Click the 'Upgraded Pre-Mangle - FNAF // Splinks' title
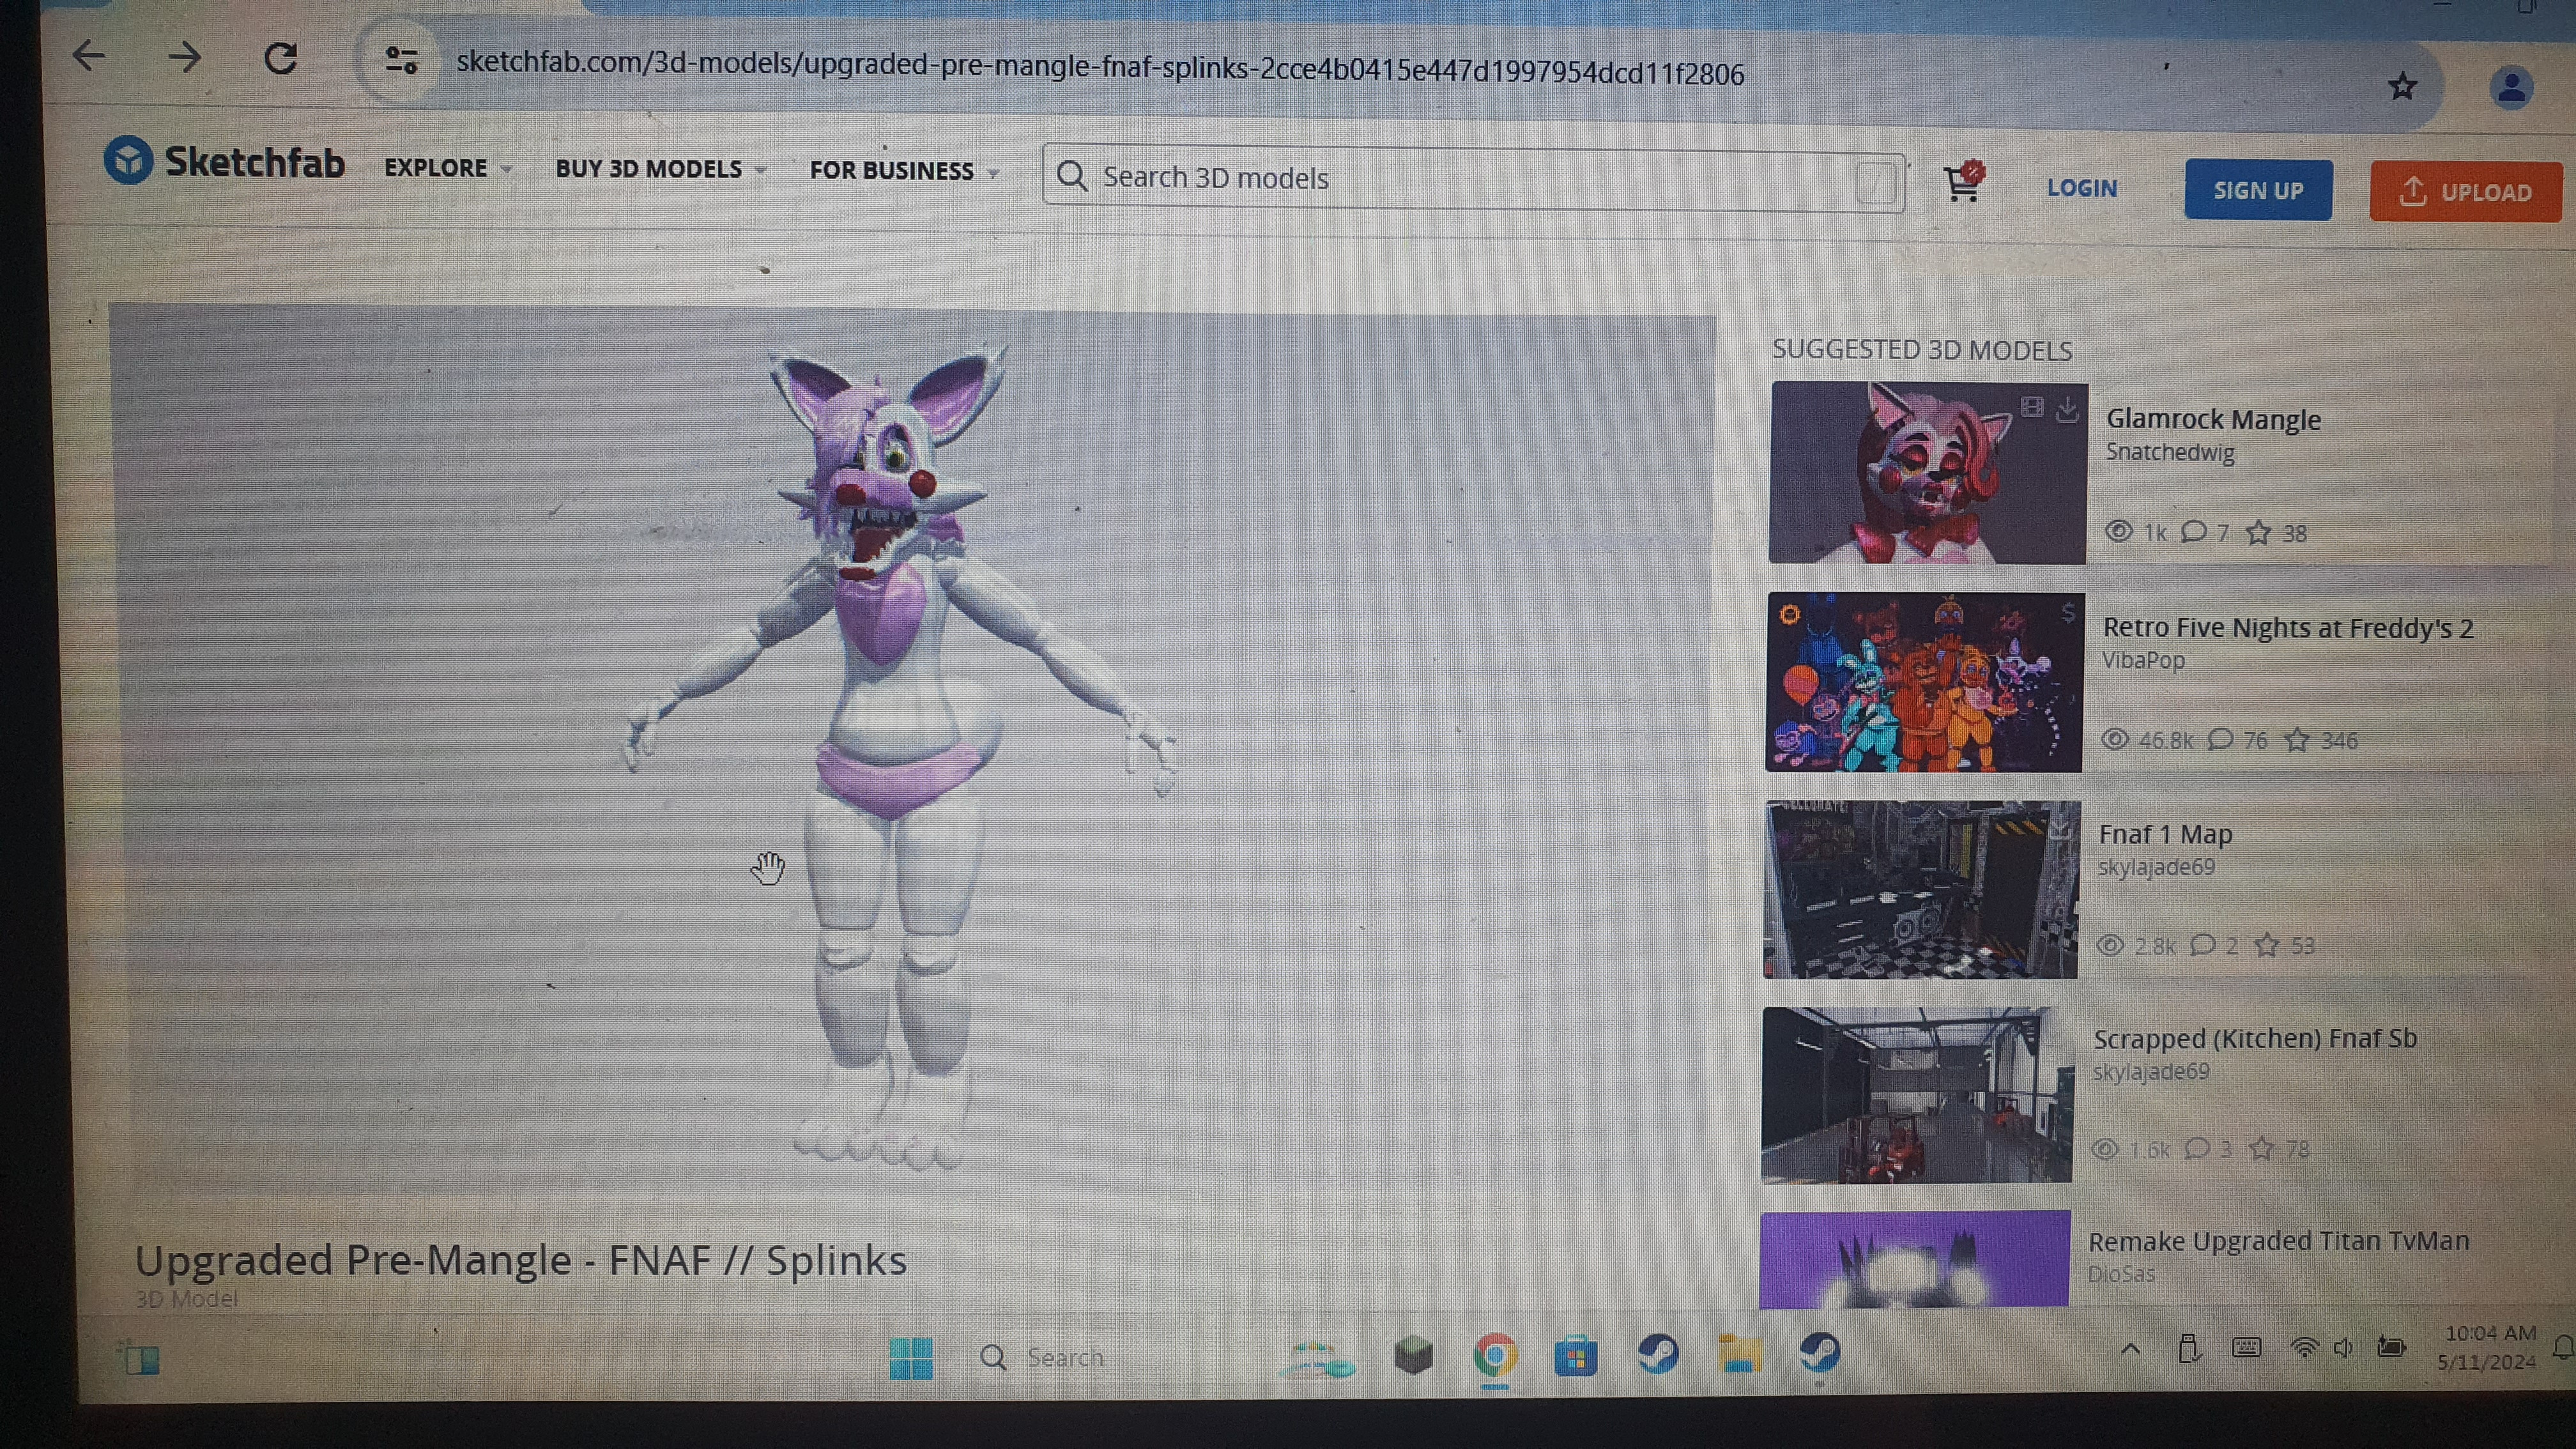The image size is (2576, 1449). tap(521, 1260)
